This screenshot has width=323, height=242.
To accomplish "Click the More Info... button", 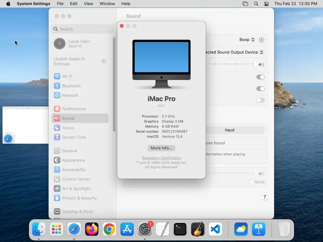I will [161, 148].
